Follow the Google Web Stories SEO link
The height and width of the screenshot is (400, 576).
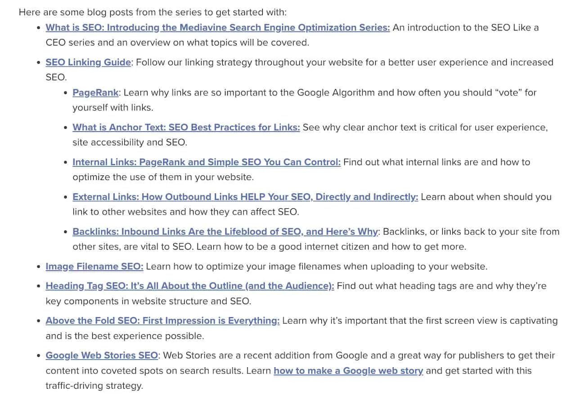[102, 355]
